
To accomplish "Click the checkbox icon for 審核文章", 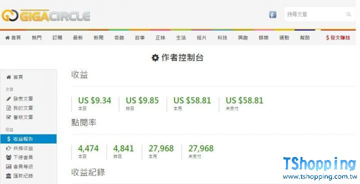I will (x=8, y=117).
